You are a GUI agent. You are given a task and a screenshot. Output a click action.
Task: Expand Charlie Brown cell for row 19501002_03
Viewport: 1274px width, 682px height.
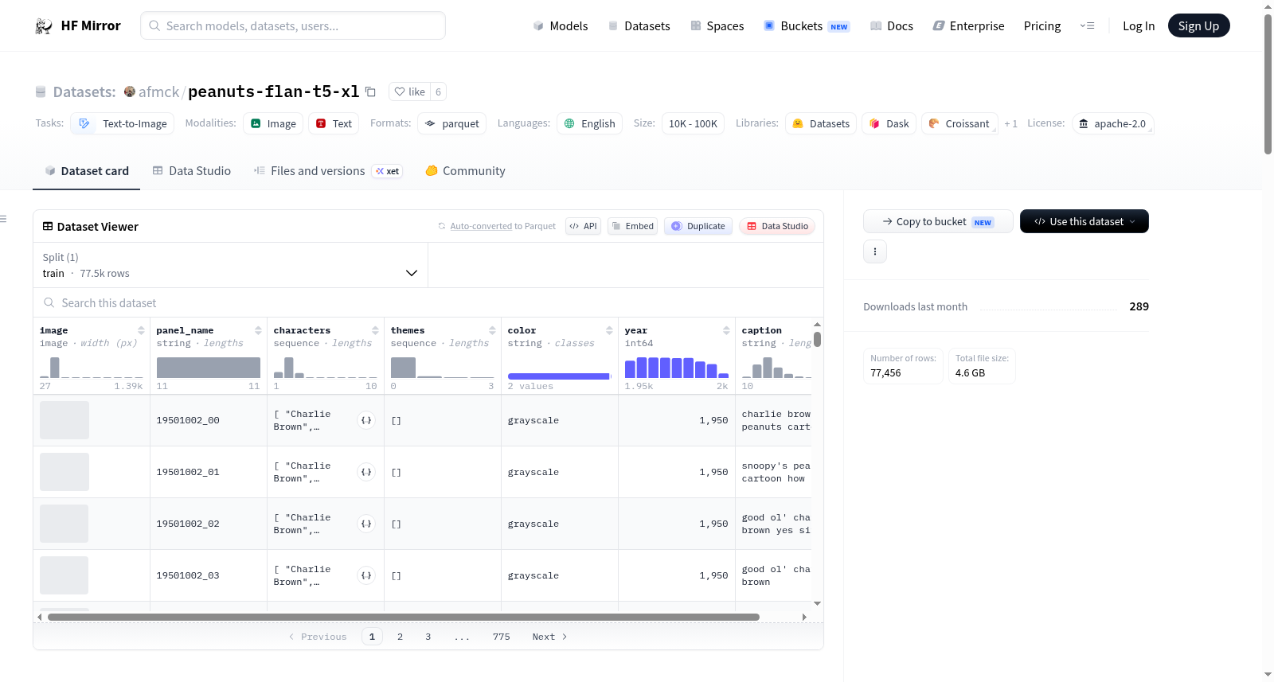(x=366, y=575)
